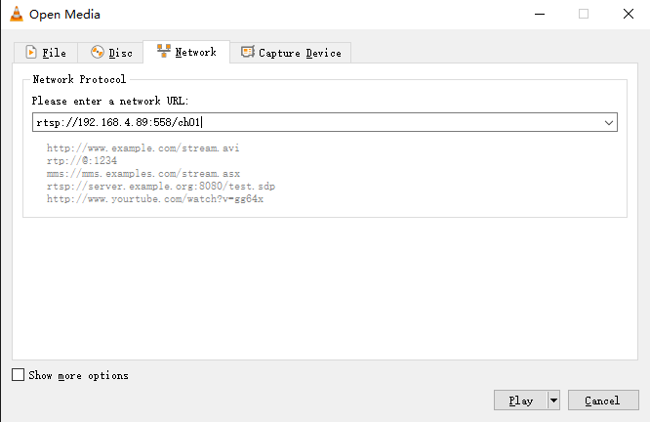Tick the Show more options checkbox

click(18, 375)
